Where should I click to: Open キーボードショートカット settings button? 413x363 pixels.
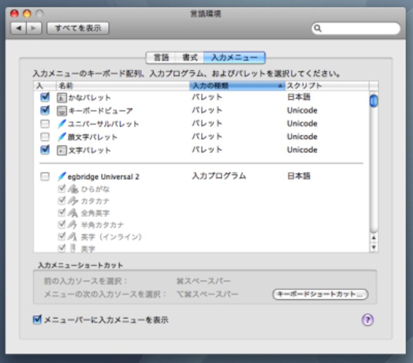point(320,294)
